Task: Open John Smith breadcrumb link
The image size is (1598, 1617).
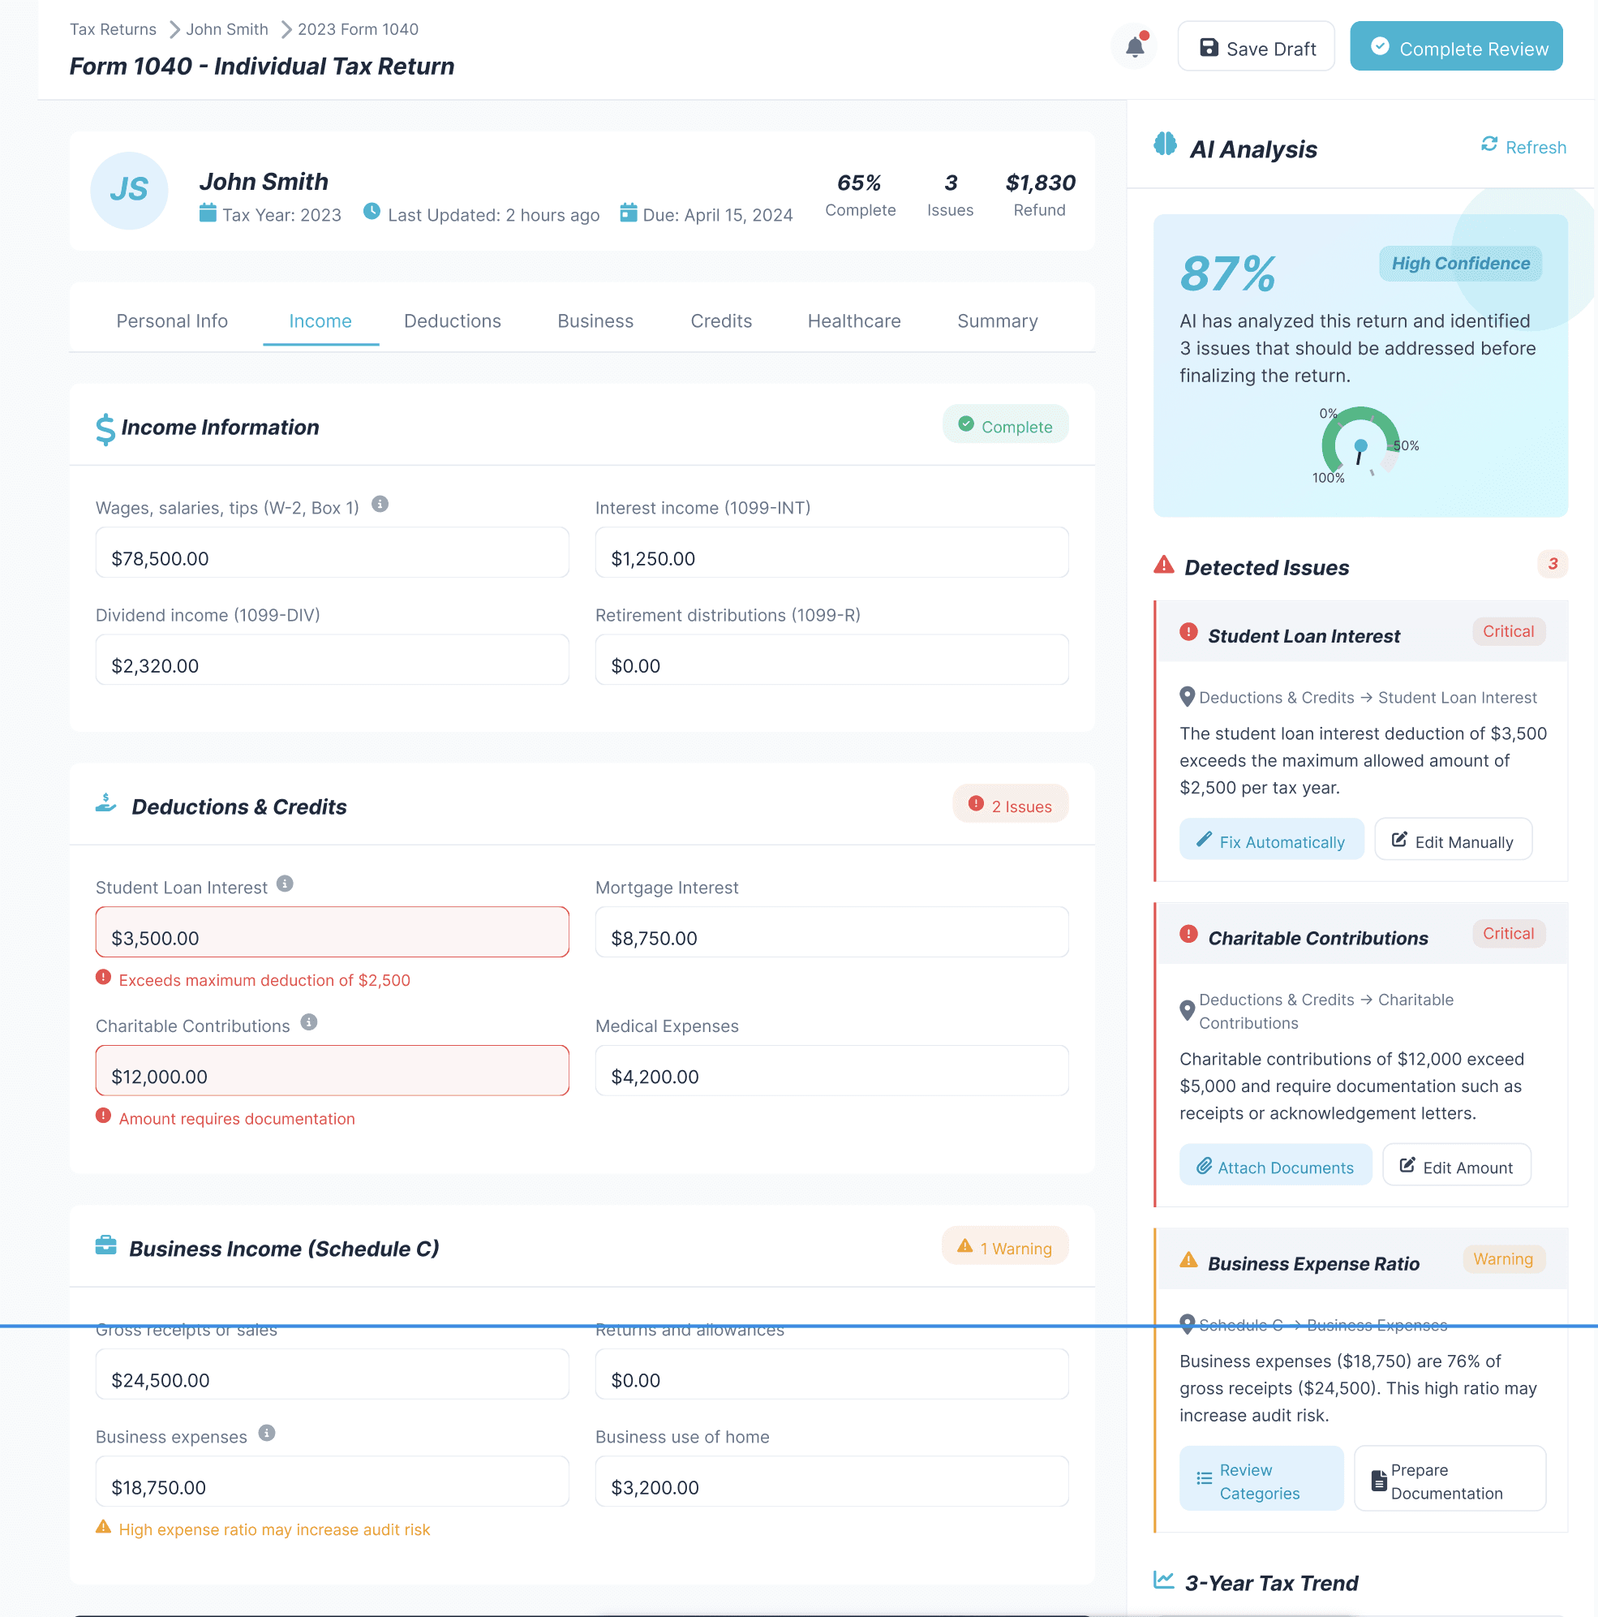Action: [227, 29]
